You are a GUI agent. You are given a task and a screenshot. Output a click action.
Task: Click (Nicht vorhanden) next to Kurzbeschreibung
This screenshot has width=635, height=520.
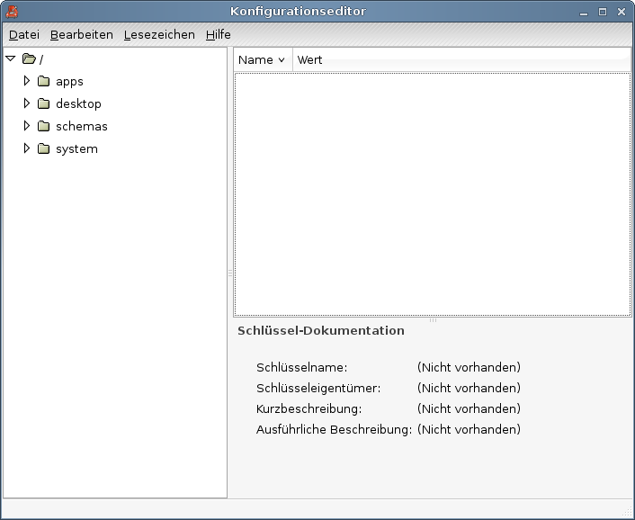pos(469,409)
